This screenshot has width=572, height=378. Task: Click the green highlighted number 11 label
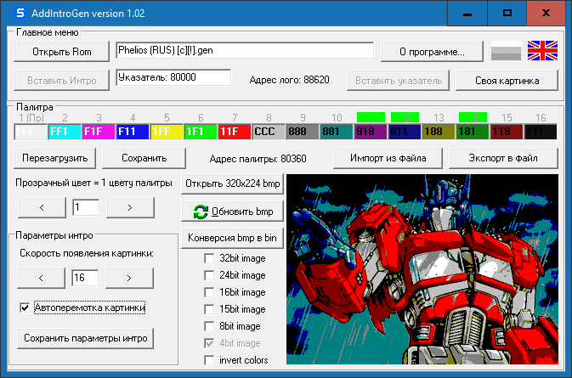371,118
